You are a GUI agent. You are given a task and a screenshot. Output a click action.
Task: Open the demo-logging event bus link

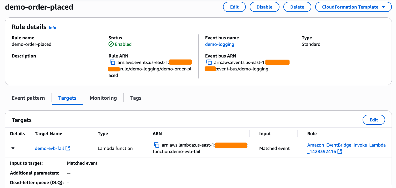(x=220, y=44)
